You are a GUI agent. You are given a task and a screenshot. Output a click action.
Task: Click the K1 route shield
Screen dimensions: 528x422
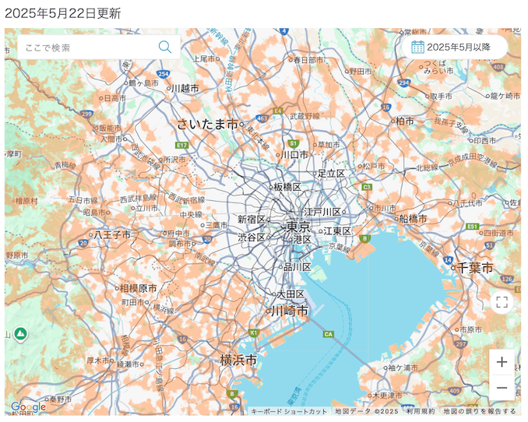[x=254, y=332]
